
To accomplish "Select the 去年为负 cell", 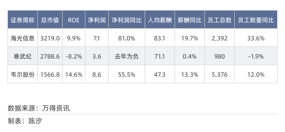I will [126, 56].
